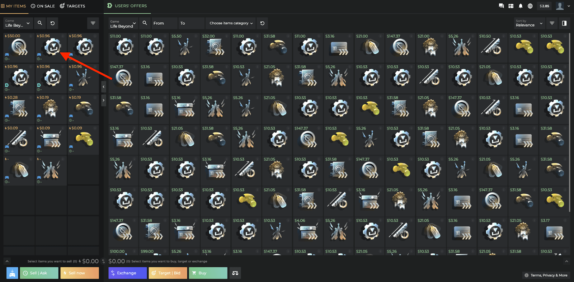The image size is (574, 282).
Task: Open the Life Beyond game dropdown in offers
Action: click(x=123, y=23)
